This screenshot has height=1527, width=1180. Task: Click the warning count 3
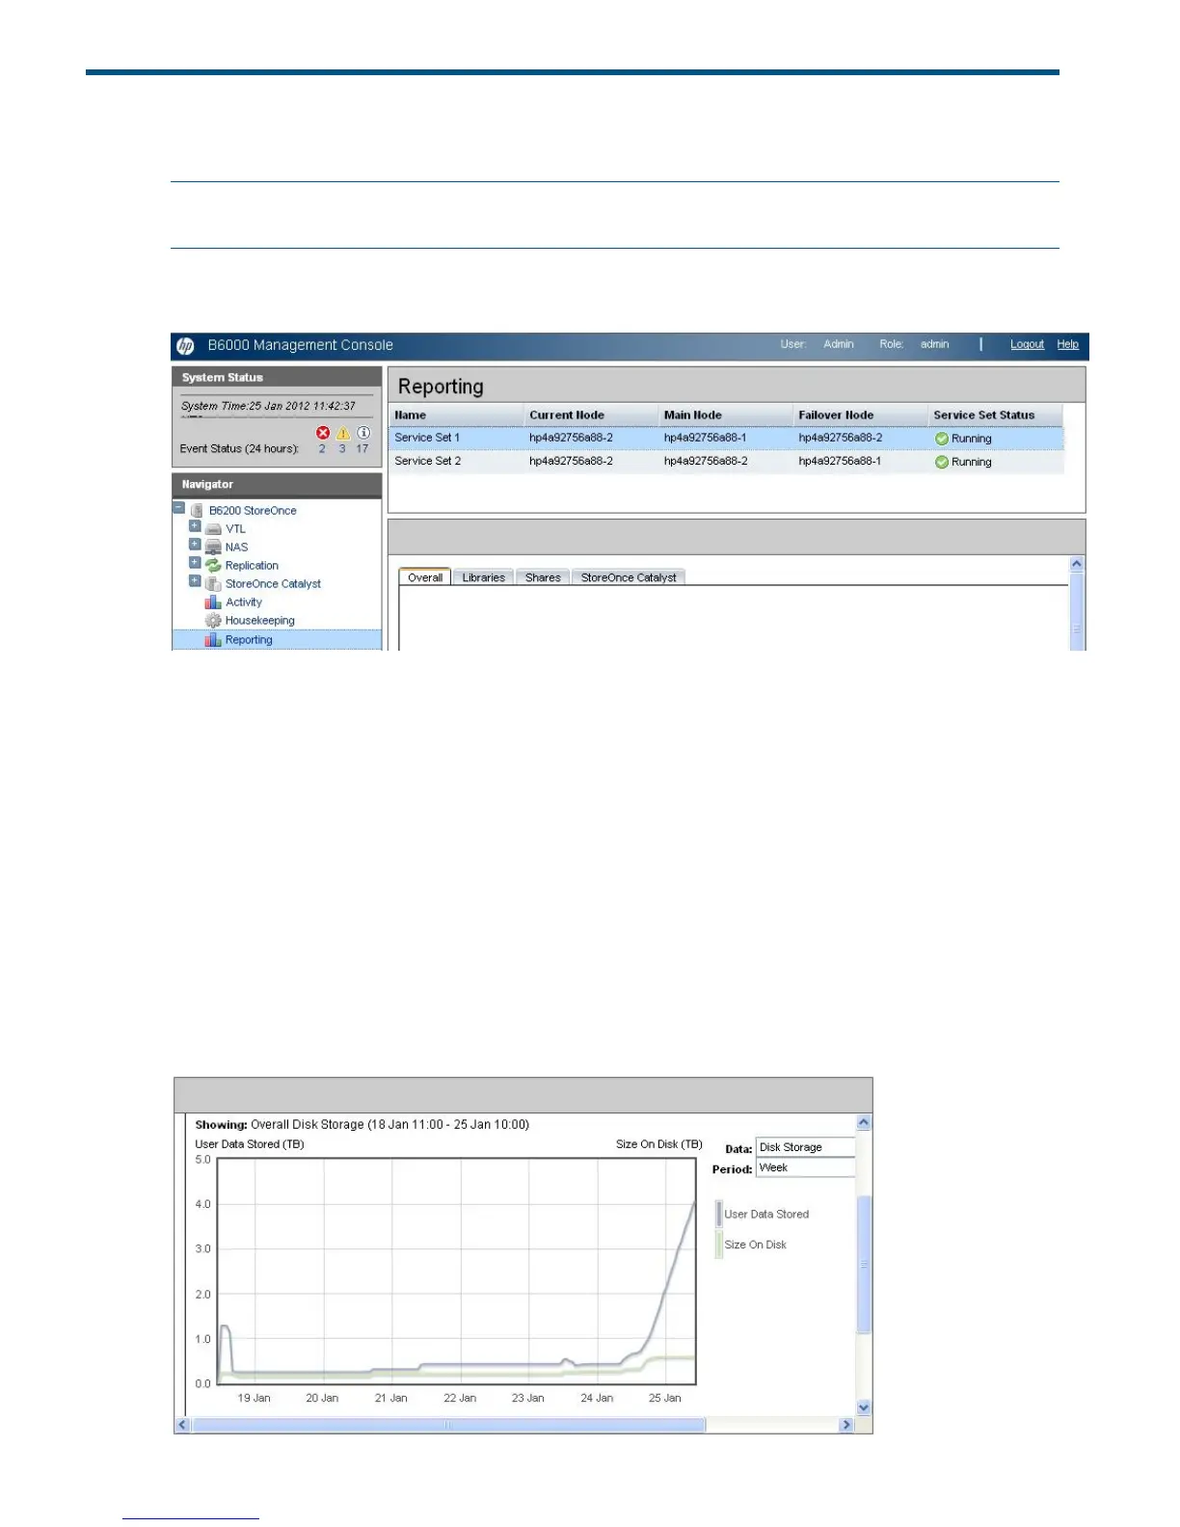(342, 449)
